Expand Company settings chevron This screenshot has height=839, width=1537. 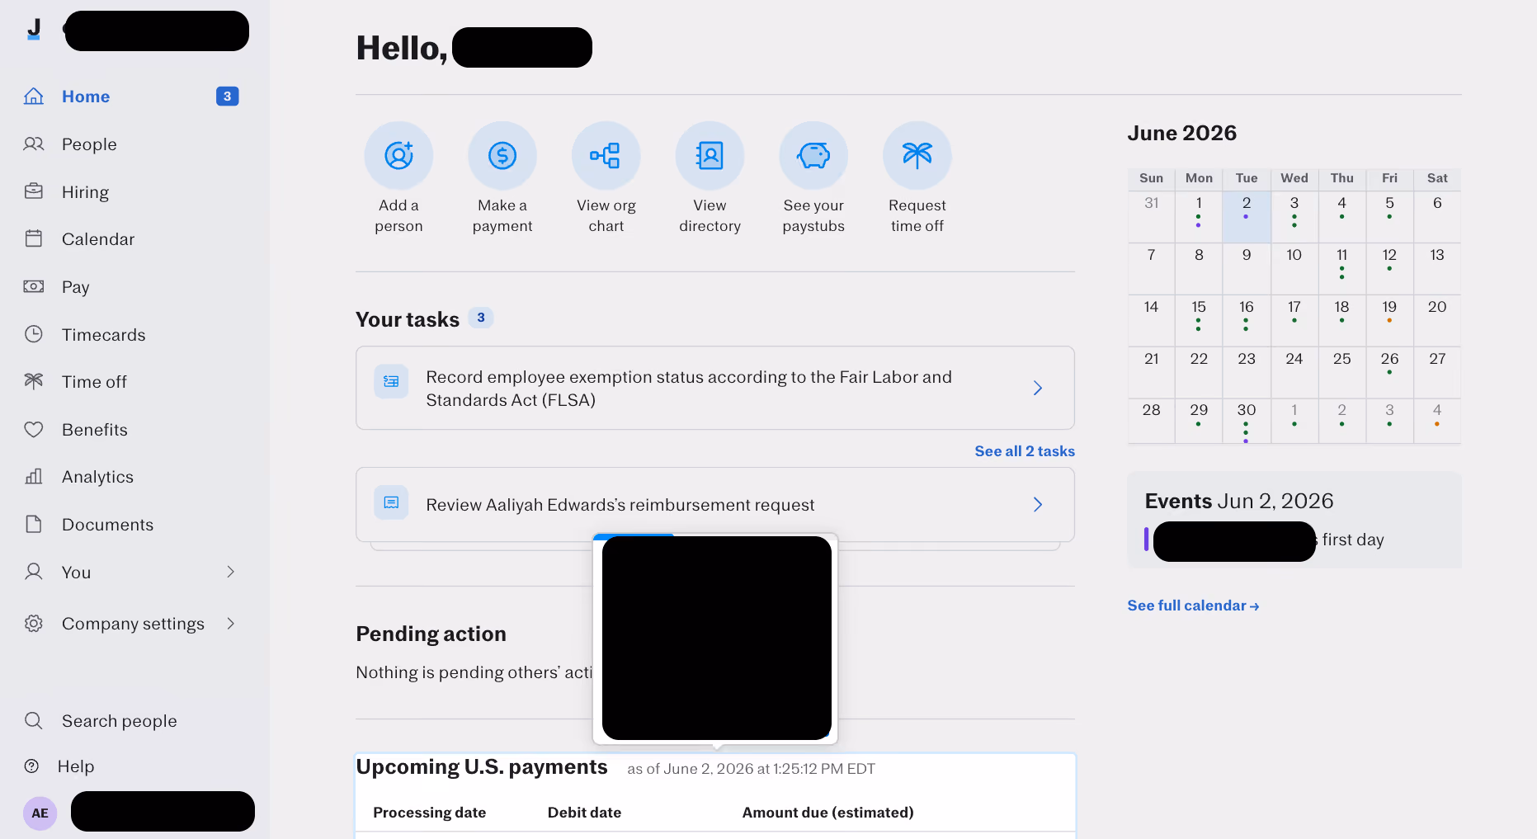coord(231,624)
